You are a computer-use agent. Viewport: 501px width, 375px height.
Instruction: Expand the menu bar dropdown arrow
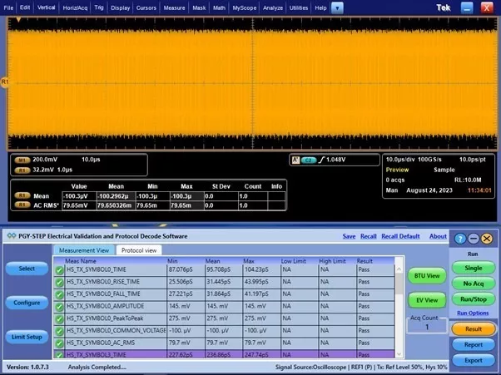point(337,7)
